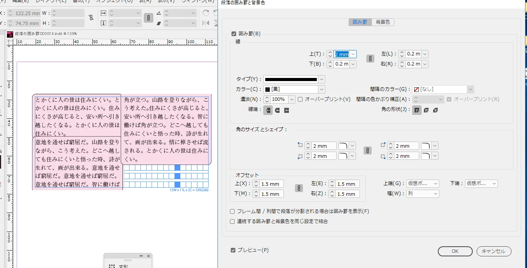Uncheck the 囲み罫(B) checkbox
Screen dimensions: 527x268
click(233, 34)
